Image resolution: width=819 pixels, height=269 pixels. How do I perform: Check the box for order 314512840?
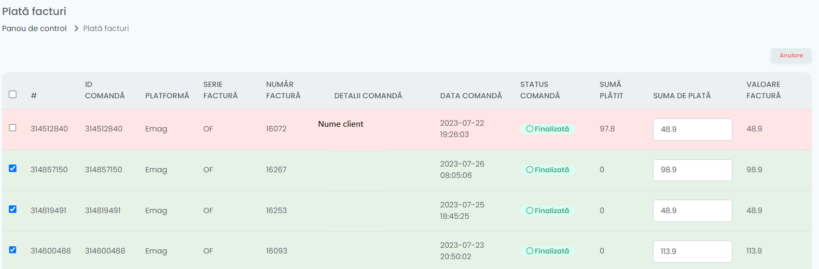tap(13, 128)
